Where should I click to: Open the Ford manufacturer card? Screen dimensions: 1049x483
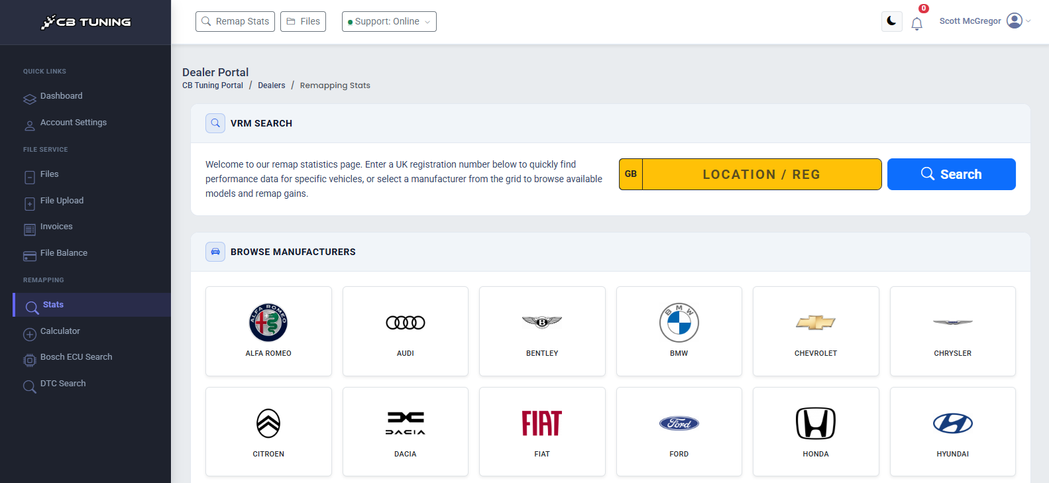click(679, 432)
